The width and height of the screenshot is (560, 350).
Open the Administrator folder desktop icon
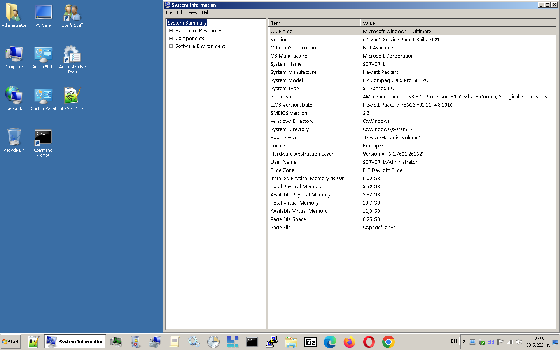[x=14, y=16]
